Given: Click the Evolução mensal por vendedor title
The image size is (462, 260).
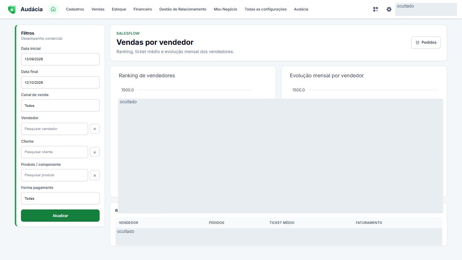Looking at the screenshot, I should 327,75.
